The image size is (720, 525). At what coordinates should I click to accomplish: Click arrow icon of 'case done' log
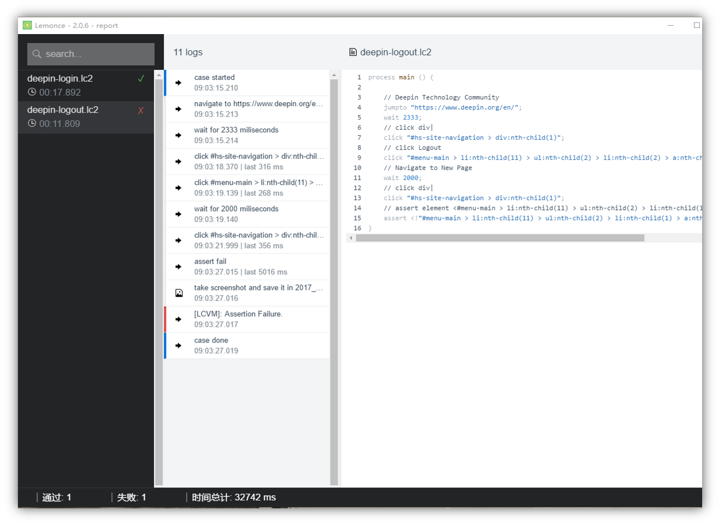pos(179,345)
